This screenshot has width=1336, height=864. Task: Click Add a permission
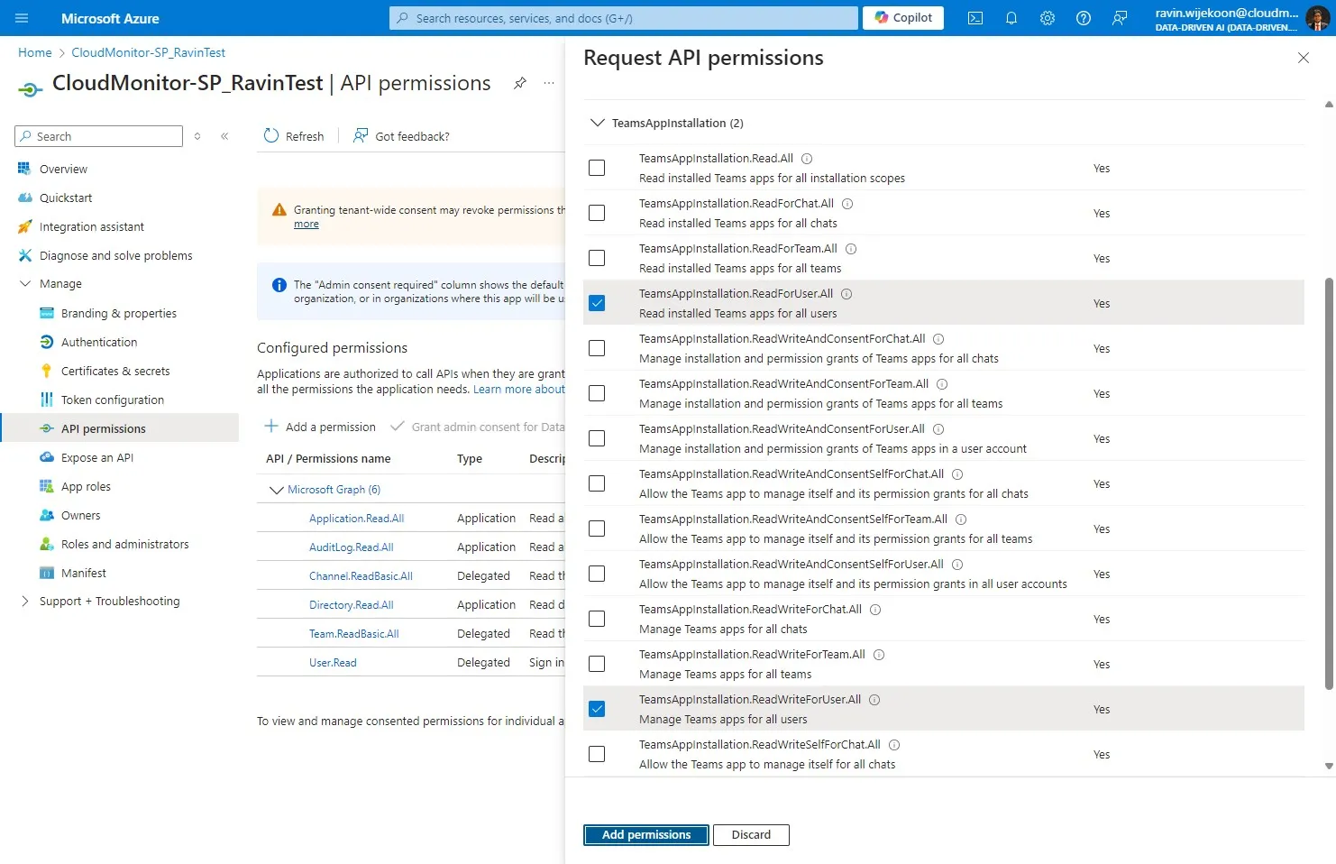320,427
